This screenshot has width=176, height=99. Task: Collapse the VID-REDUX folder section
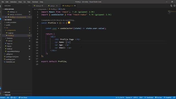tap(8, 20)
